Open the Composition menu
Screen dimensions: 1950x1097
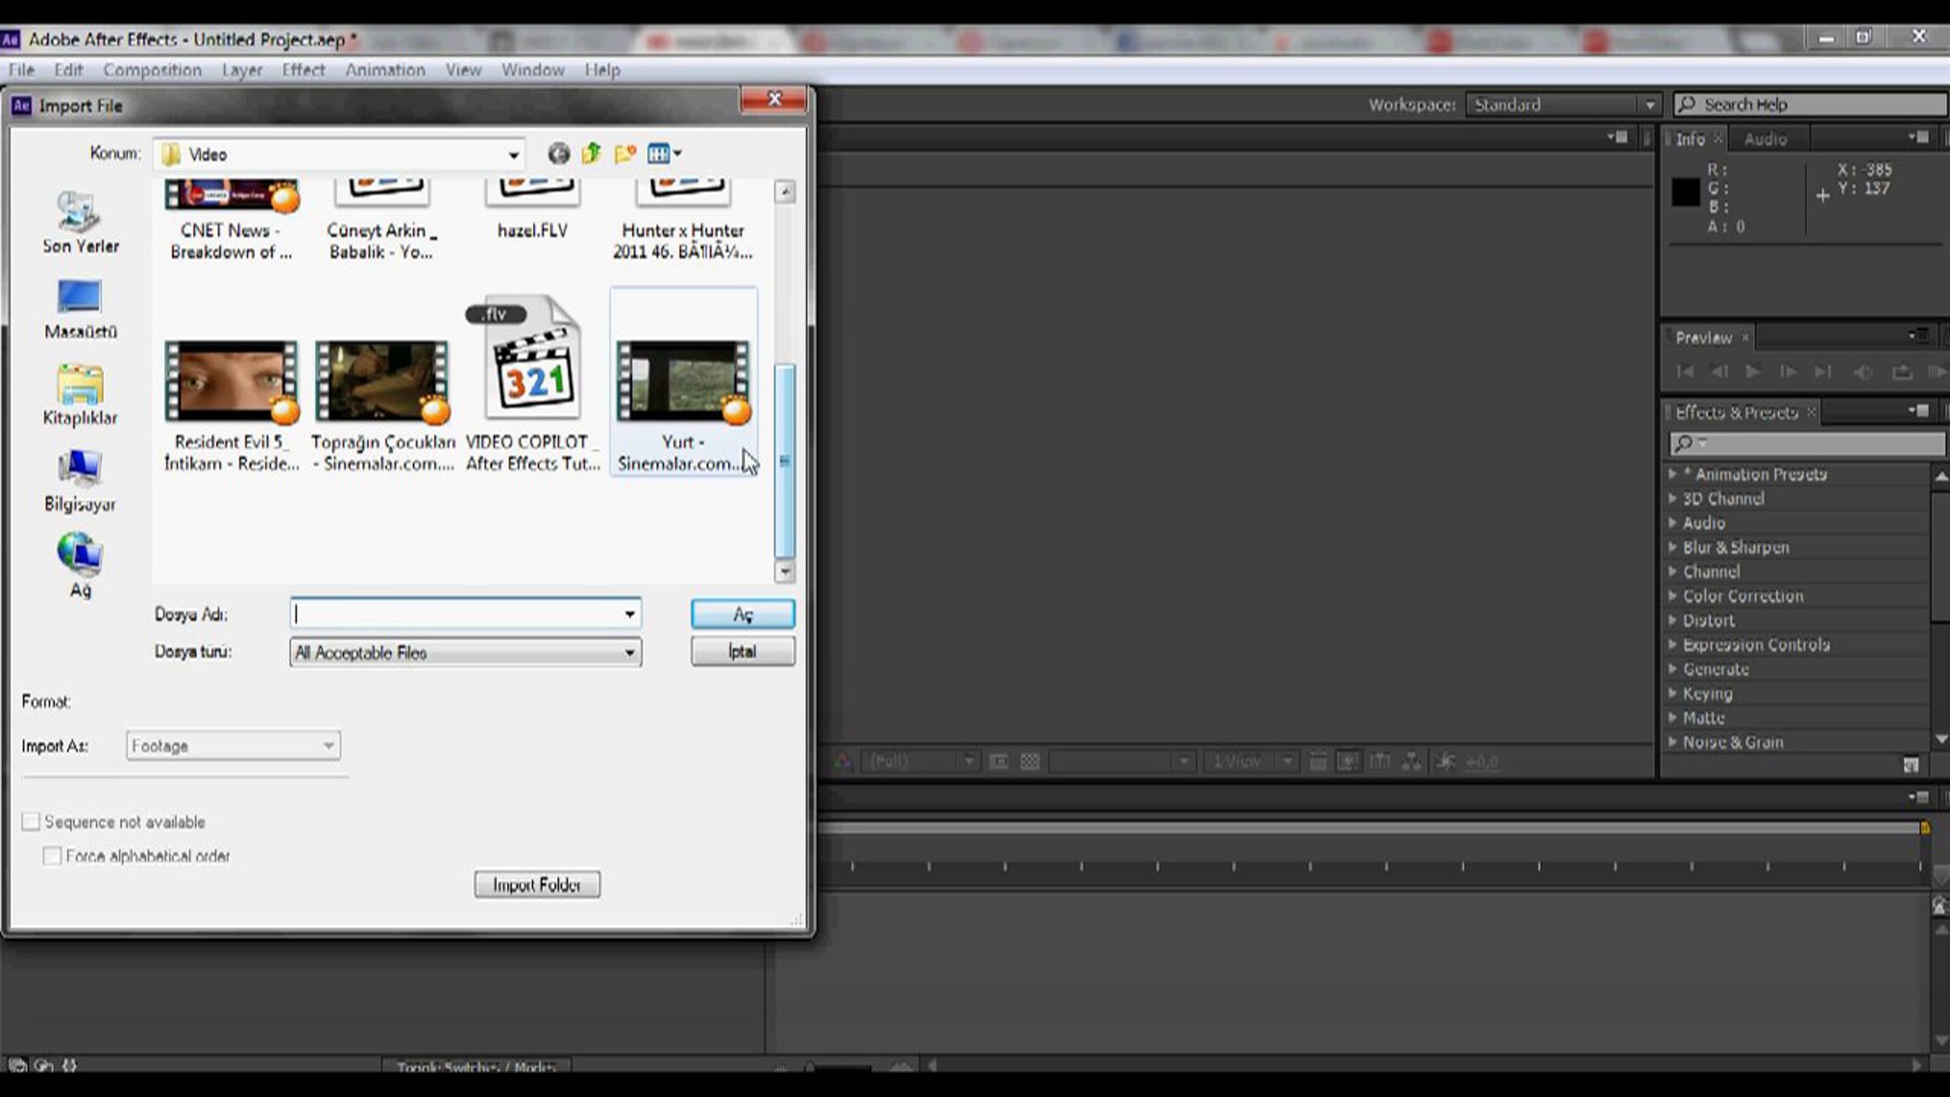(x=152, y=70)
